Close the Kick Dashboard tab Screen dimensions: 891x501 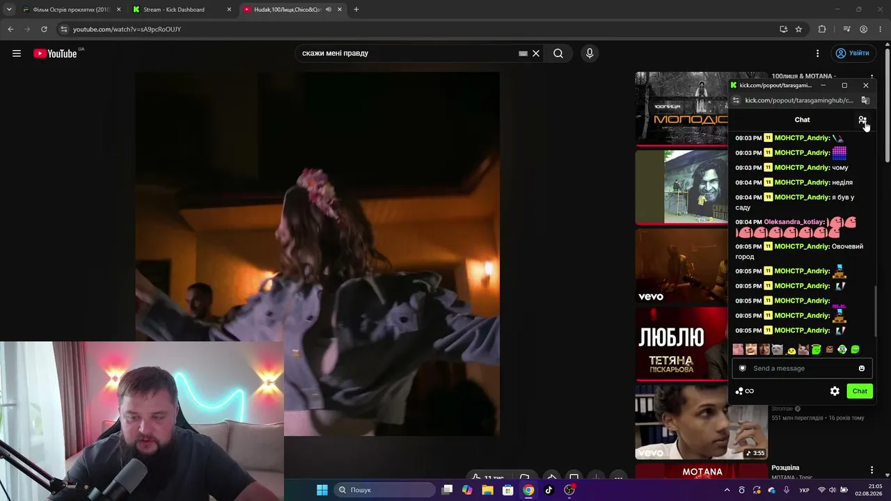click(x=229, y=10)
